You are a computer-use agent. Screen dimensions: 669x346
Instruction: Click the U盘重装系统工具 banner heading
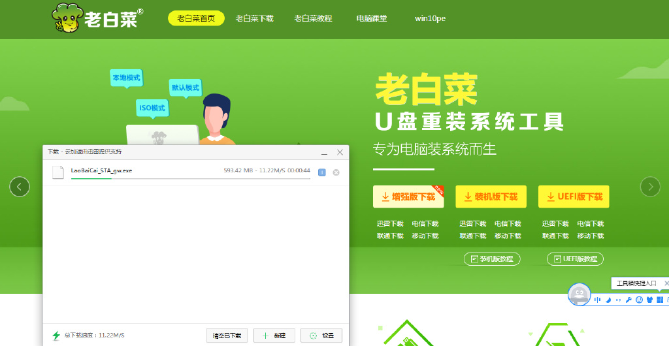pos(470,121)
